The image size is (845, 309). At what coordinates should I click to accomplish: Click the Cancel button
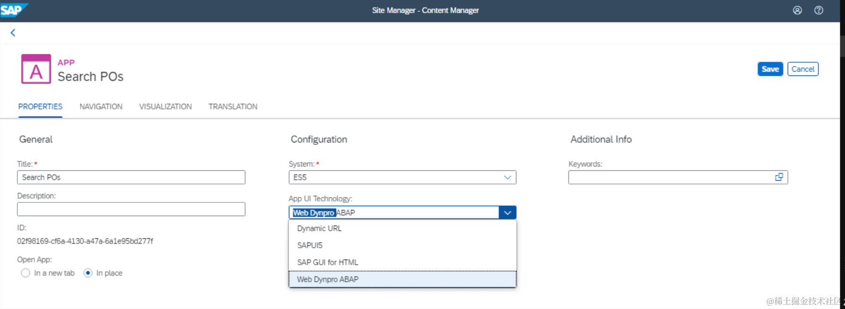(802, 69)
